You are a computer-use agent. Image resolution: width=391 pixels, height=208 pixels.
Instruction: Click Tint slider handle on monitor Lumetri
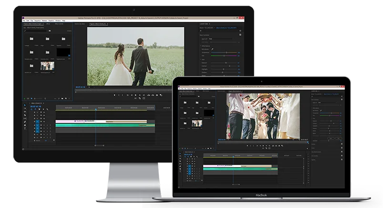(x=224, y=56)
